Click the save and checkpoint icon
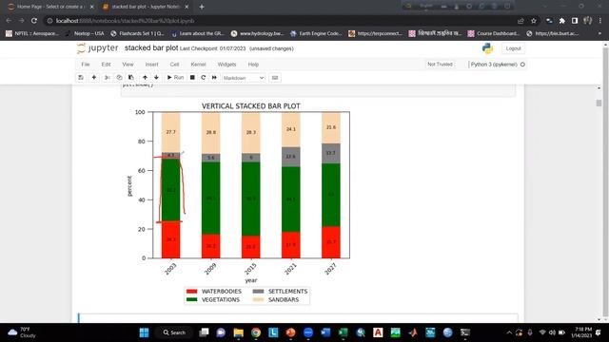Viewport: 609px width, 342px height. tap(81, 78)
